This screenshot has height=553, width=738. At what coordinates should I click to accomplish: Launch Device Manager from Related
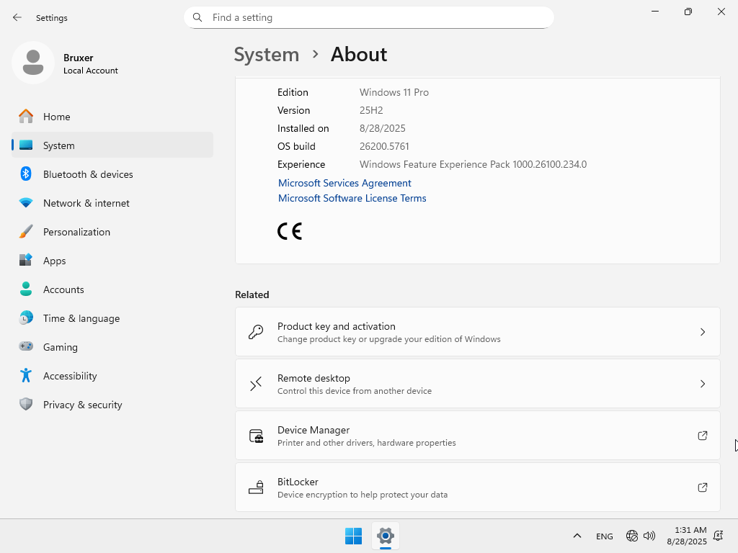pyautogui.click(x=477, y=436)
